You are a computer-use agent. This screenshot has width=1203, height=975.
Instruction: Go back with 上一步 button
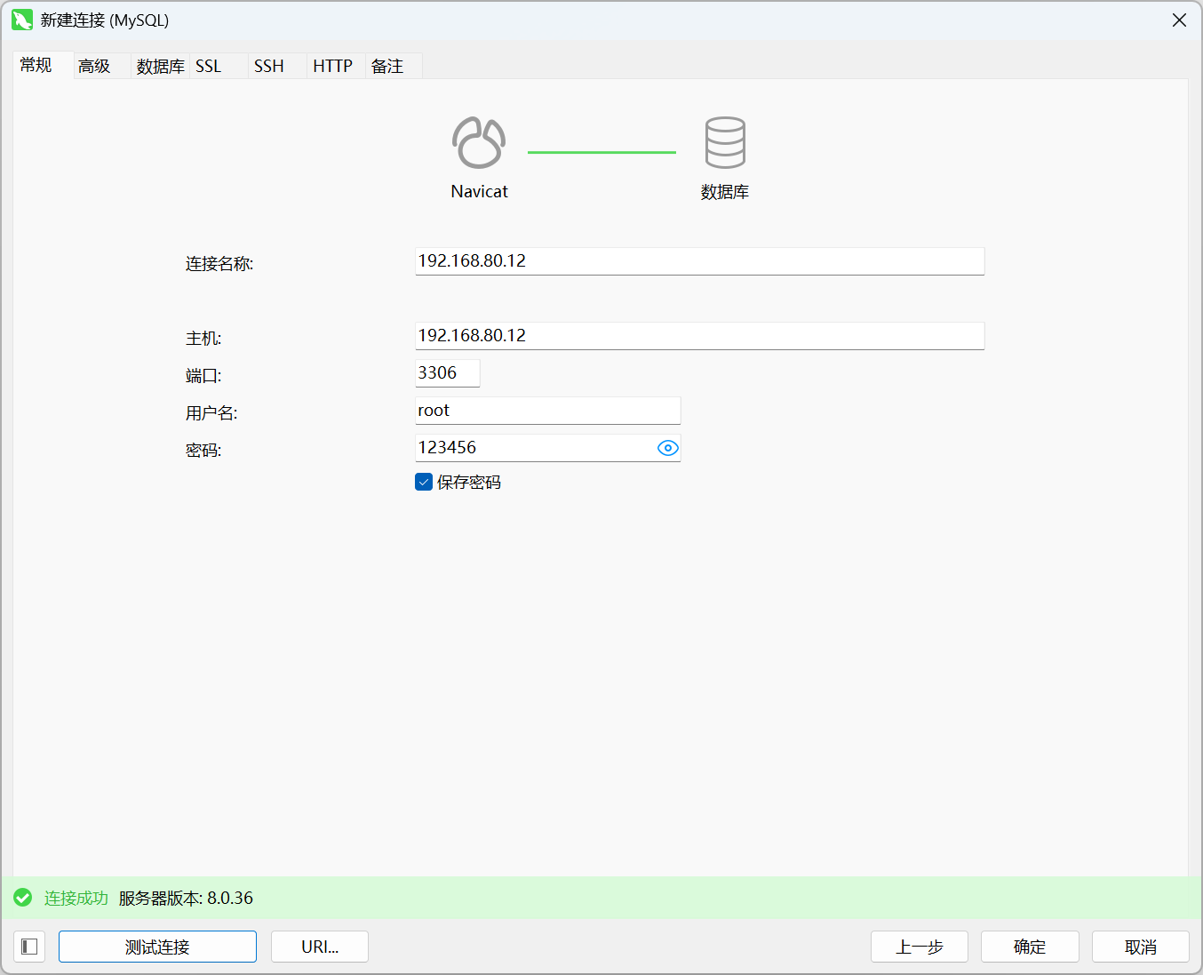[x=919, y=947]
